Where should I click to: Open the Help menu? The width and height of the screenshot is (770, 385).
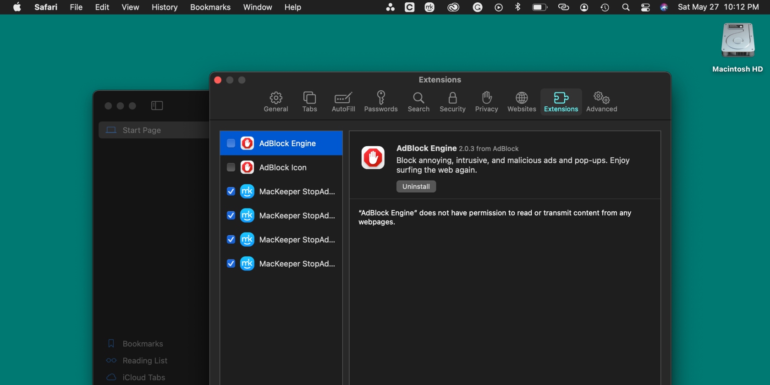point(292,7)
